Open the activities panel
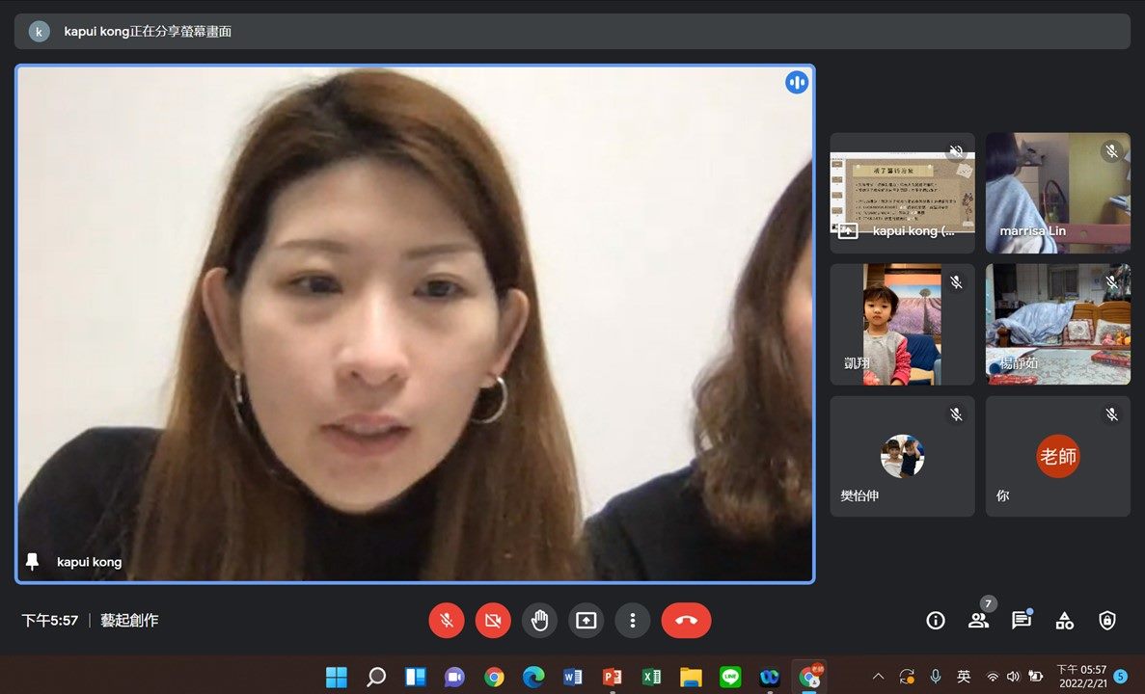The image size is (1145, 694). (x=1064, y=621)
